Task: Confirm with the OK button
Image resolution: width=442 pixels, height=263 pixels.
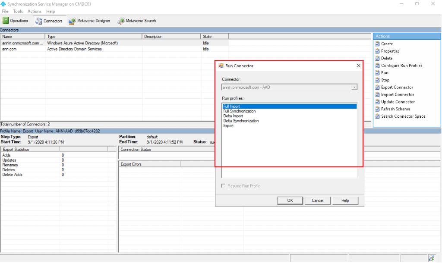Action: click(290, 200)
